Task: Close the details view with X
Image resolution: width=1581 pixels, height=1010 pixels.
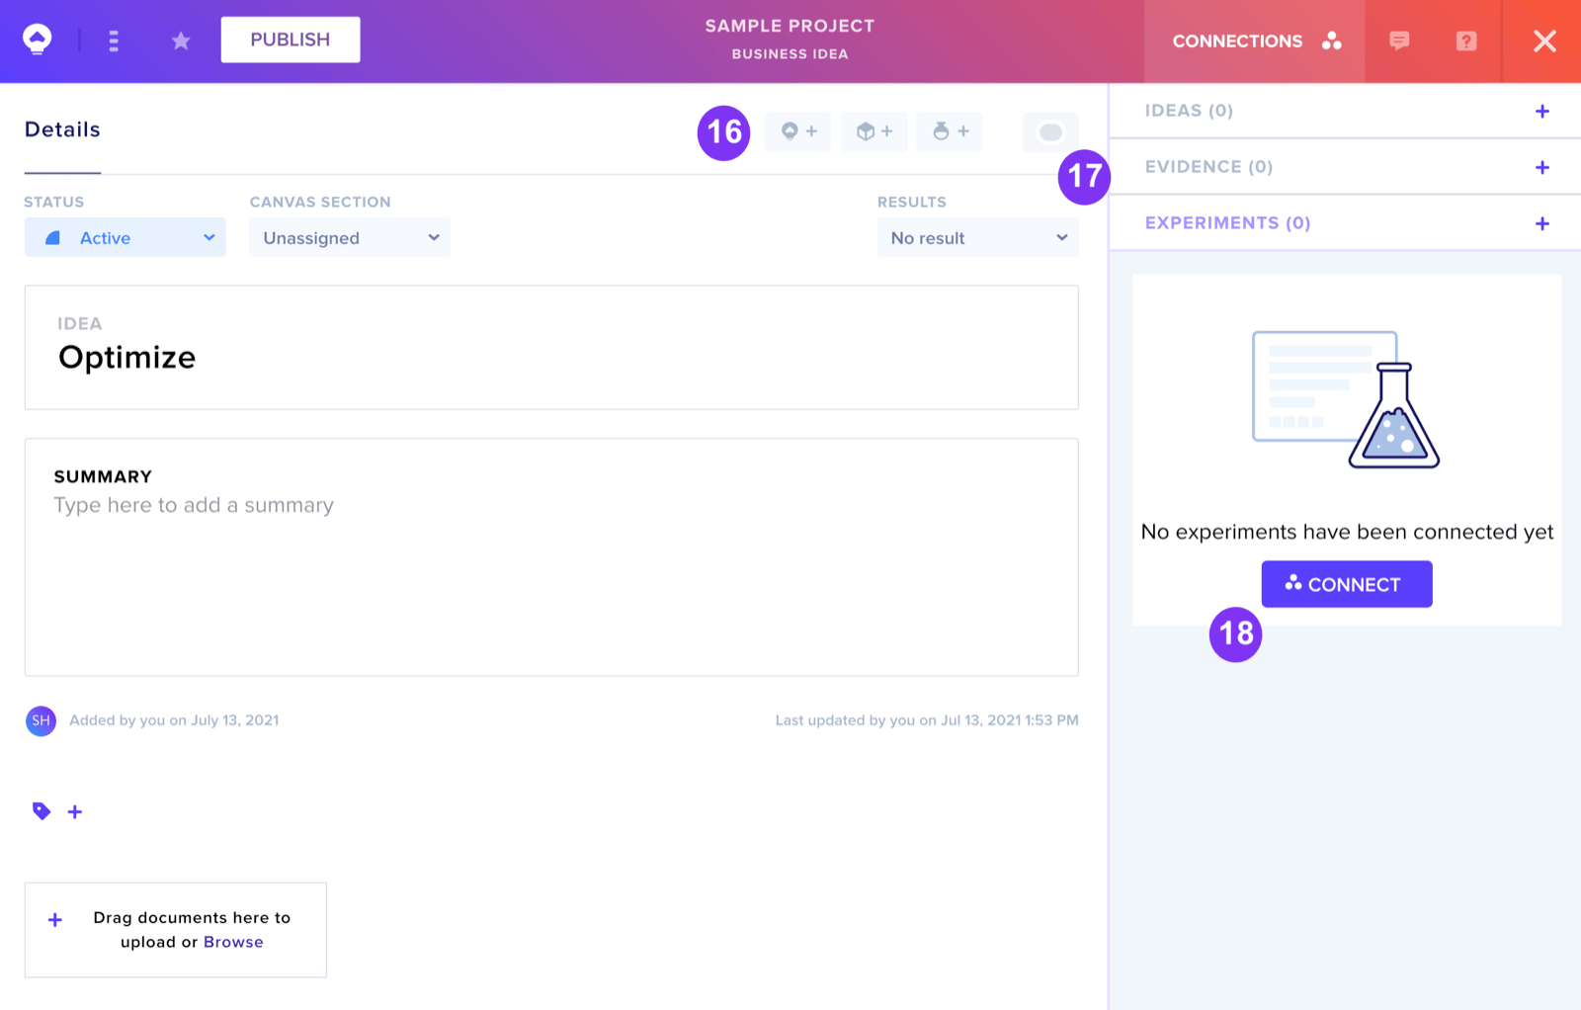Action: [x=1544, y=41]
